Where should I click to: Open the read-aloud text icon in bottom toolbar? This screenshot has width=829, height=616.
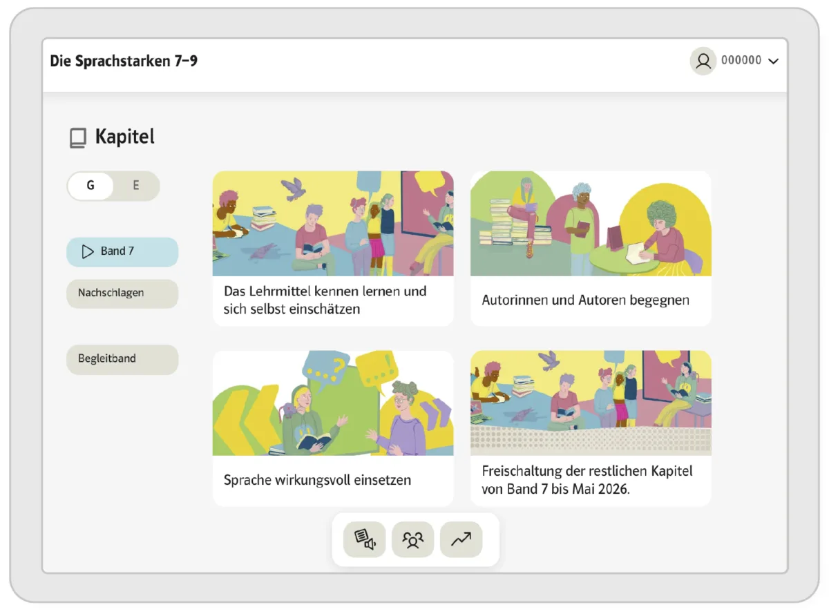pos(364,540)
